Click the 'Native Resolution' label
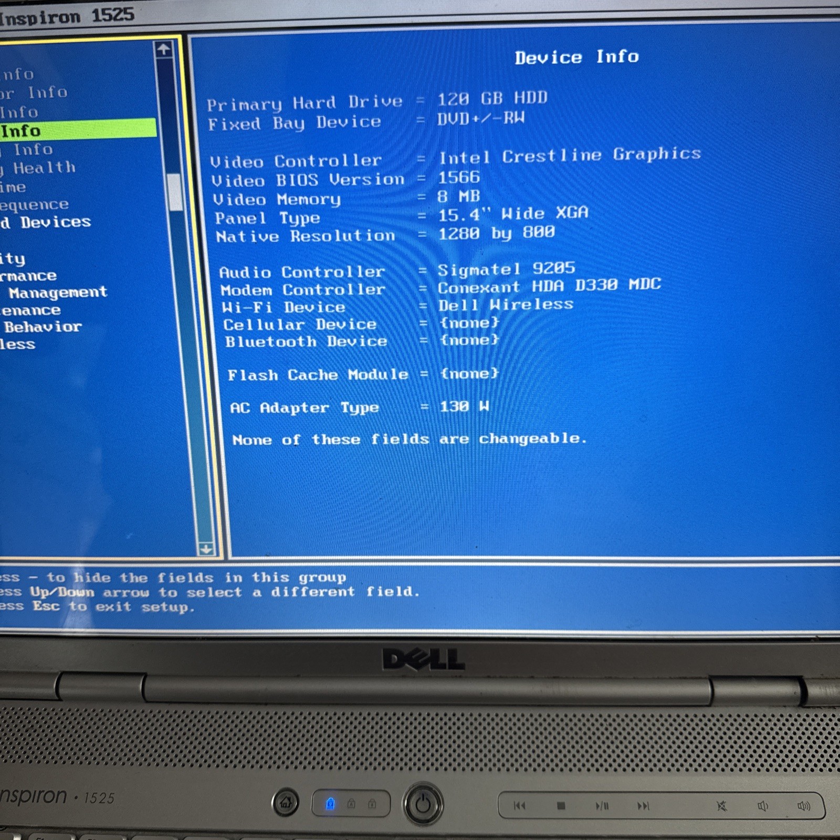This screenshot has height=840, width=840. pos(306,236)
